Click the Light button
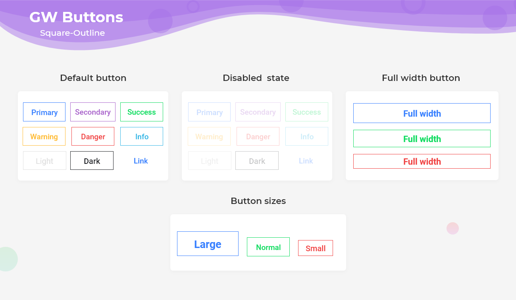 tap(44, 160)
